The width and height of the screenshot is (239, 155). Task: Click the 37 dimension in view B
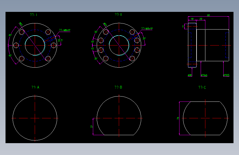(x=92, y=127)
